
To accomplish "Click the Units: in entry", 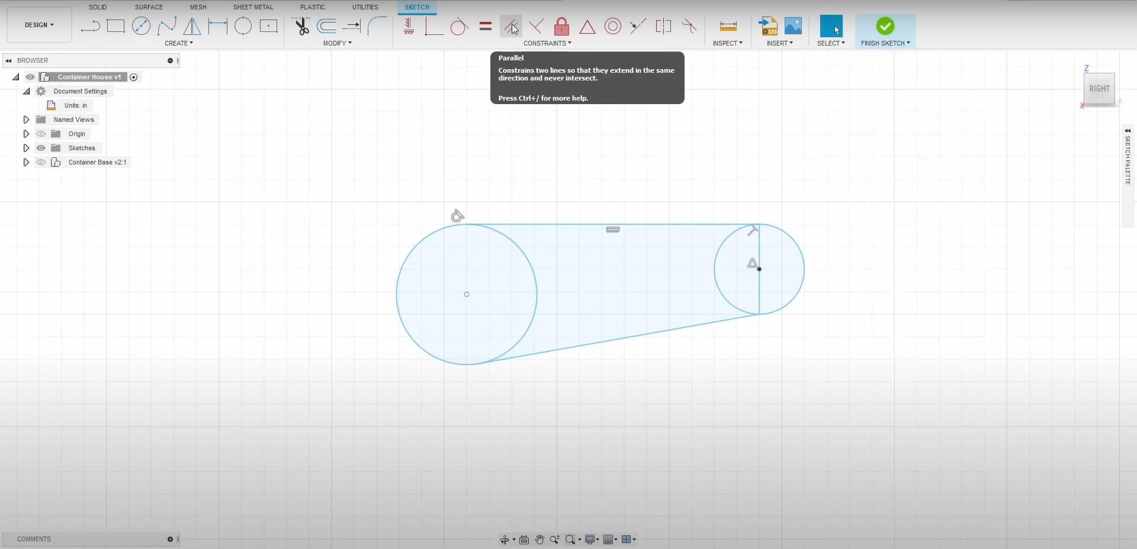I will (x=76, y=105).
